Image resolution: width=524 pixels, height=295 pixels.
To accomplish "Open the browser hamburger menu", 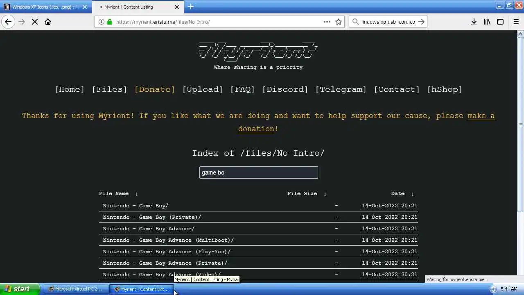I will click(516, 22).
